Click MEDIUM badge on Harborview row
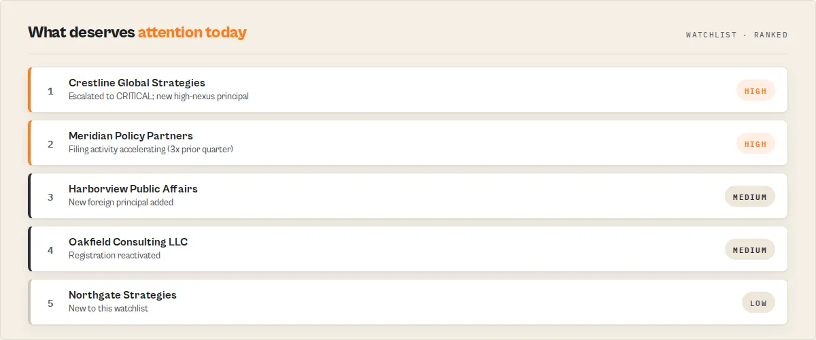 750,197
